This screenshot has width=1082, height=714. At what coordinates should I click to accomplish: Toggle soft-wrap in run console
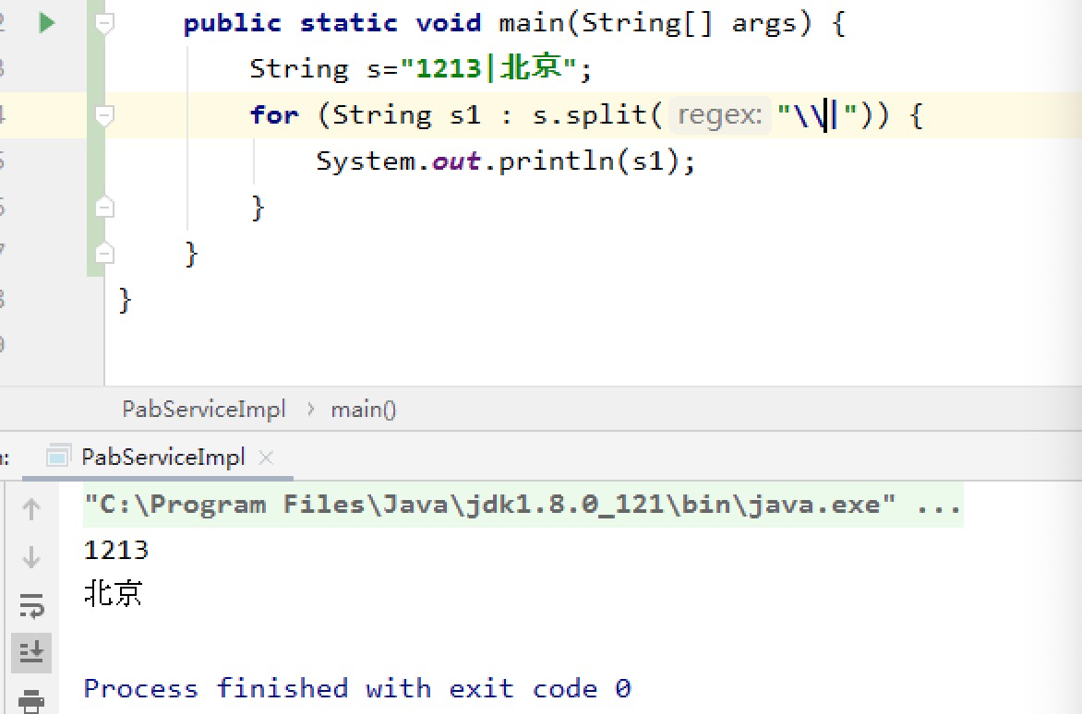(31, 605)
